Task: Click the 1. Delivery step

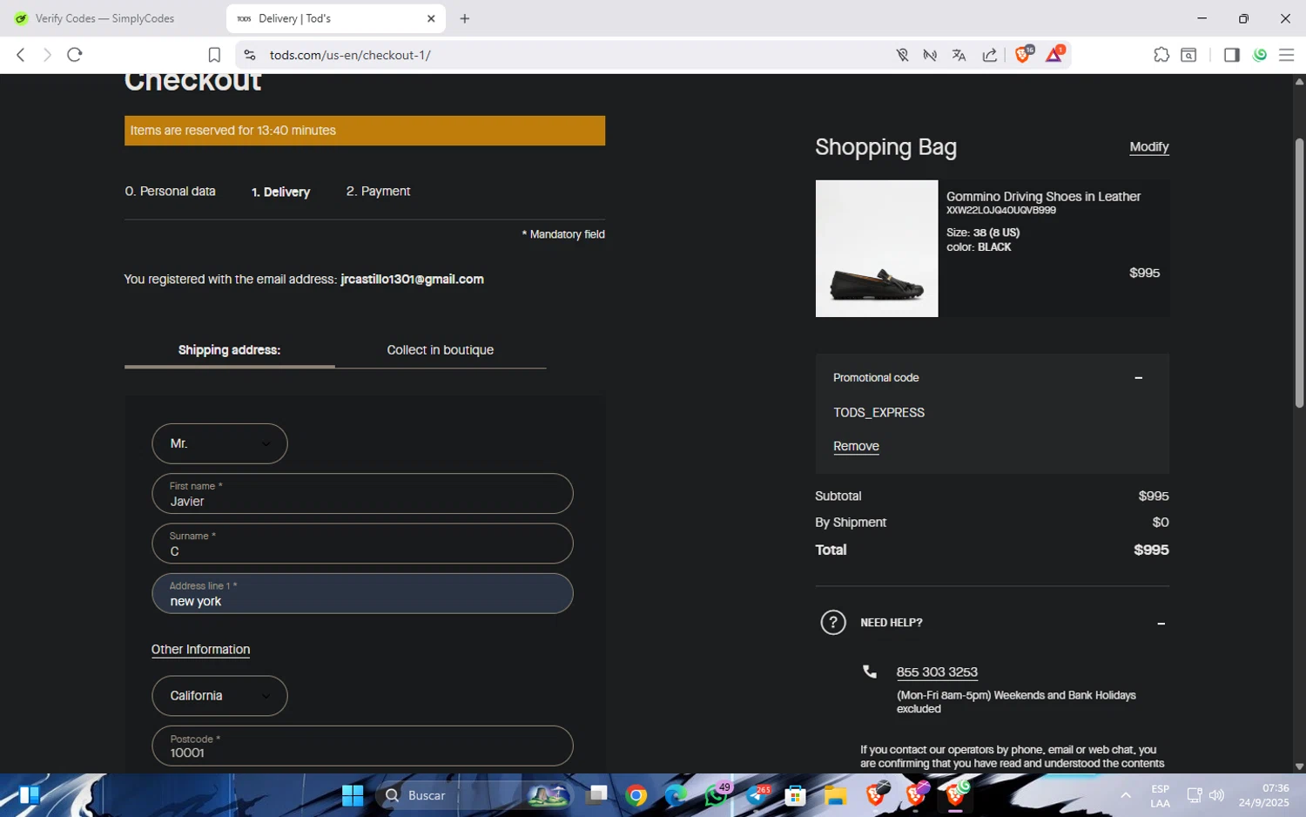Action: click(x=280, y=192)
